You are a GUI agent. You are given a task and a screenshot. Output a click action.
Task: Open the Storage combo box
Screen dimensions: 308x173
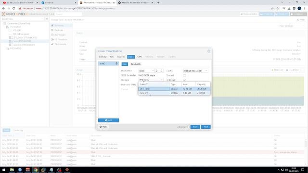pyautogui.click(x=151, y=80)
